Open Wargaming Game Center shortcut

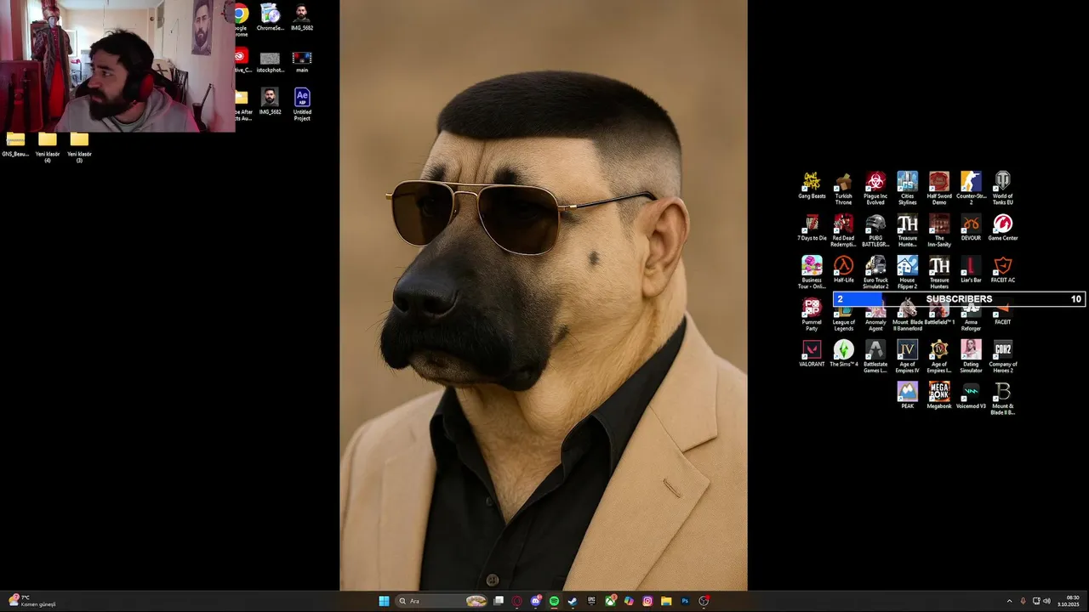tap(1003, 227)
